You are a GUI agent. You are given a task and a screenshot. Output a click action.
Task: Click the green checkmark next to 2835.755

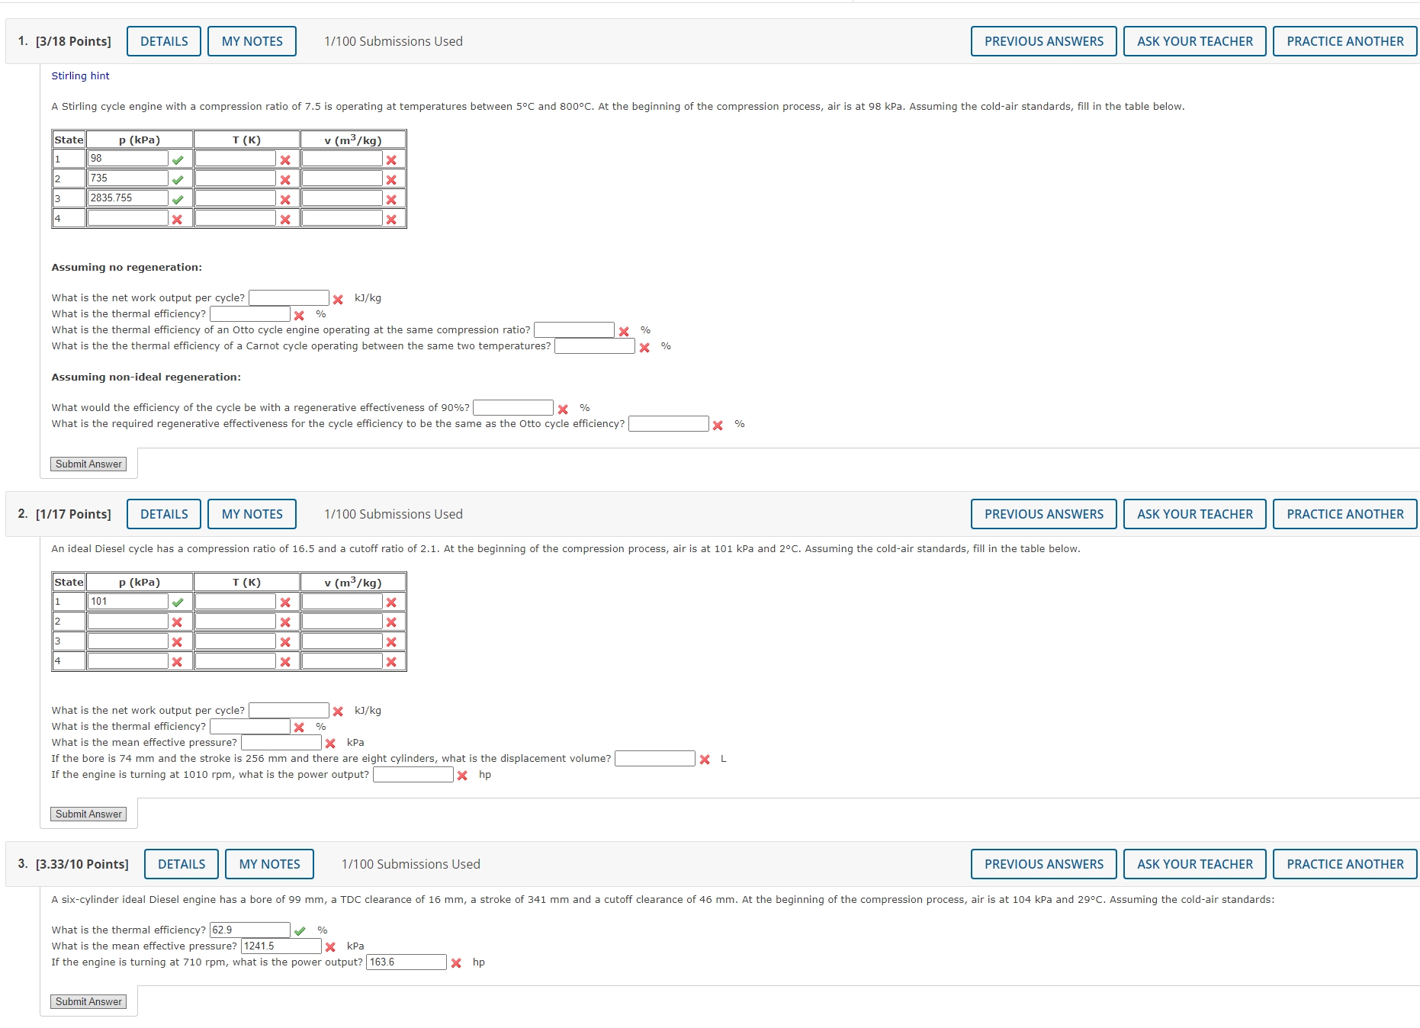click(177, 198)
